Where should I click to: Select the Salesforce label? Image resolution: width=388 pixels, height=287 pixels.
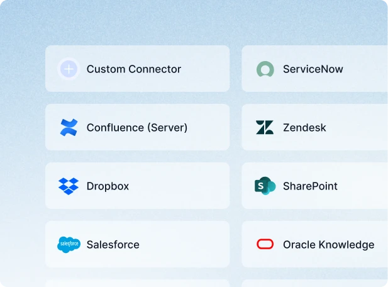coord(113,245)
